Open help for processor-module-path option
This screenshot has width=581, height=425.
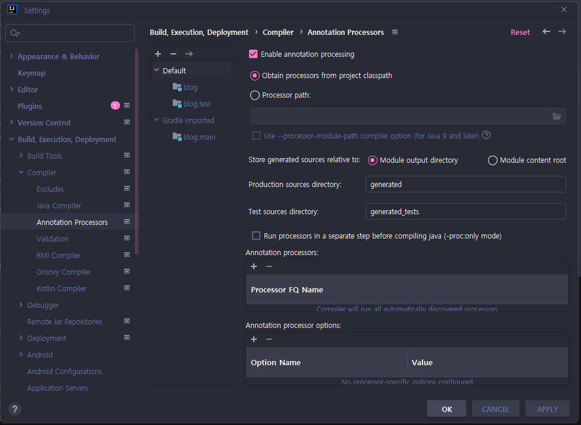pyautogui.click(x=486, y=136)
